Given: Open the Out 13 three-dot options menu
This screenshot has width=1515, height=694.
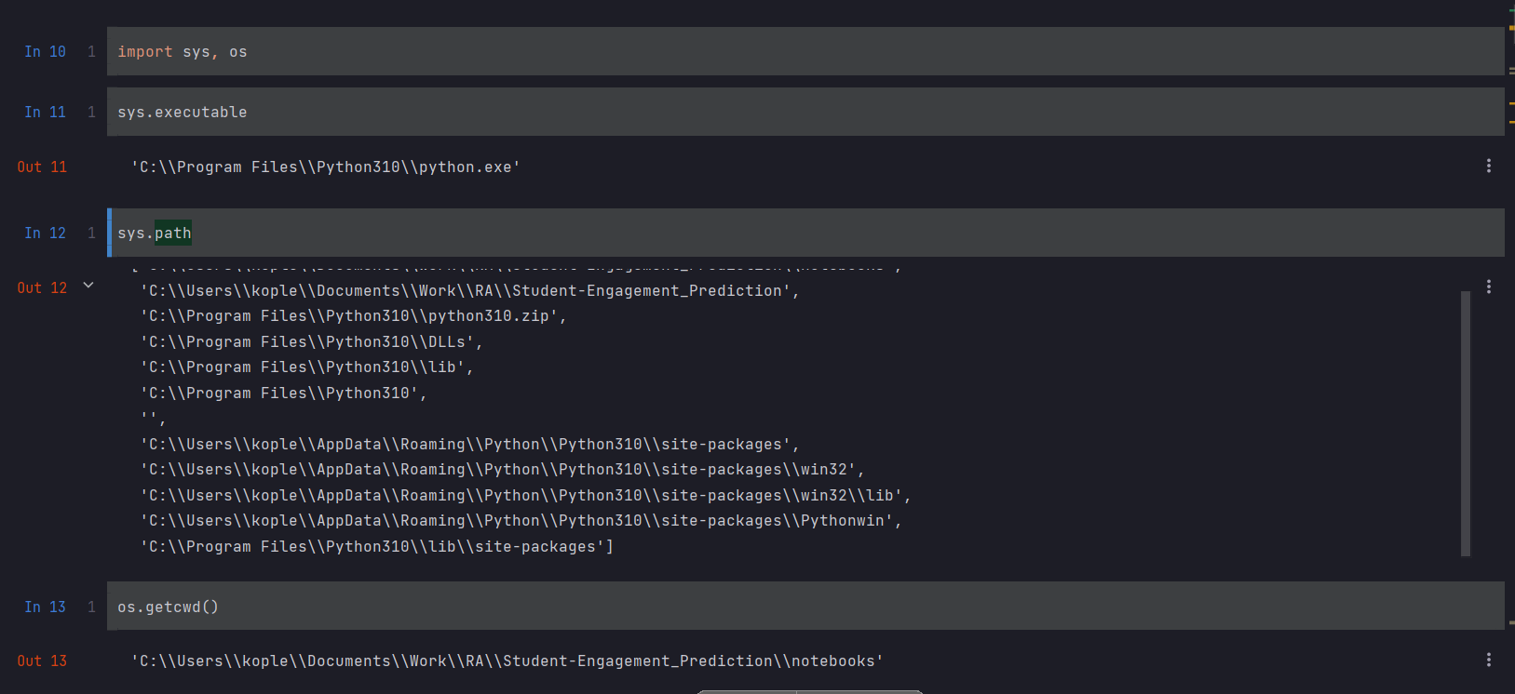Looking at the screenshot, I should [1488, 660].
